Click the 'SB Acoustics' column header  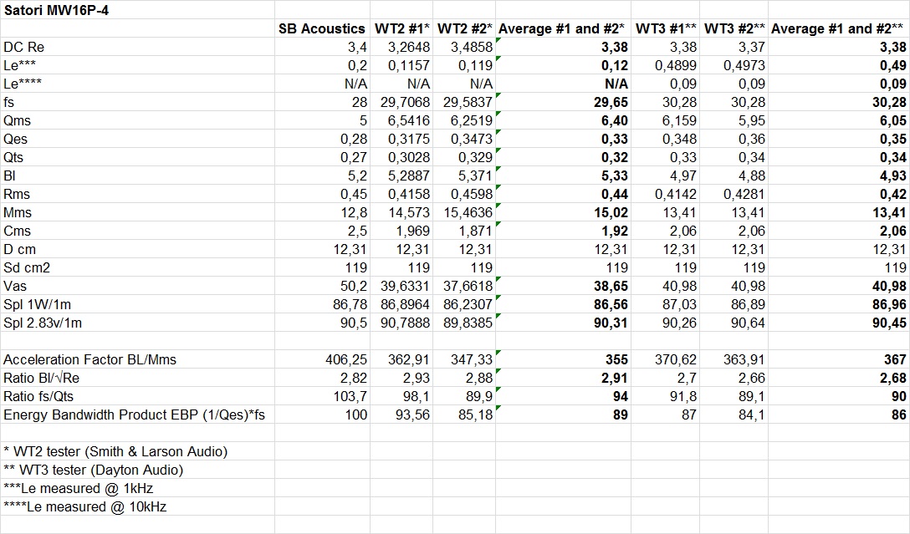point(321,29)
